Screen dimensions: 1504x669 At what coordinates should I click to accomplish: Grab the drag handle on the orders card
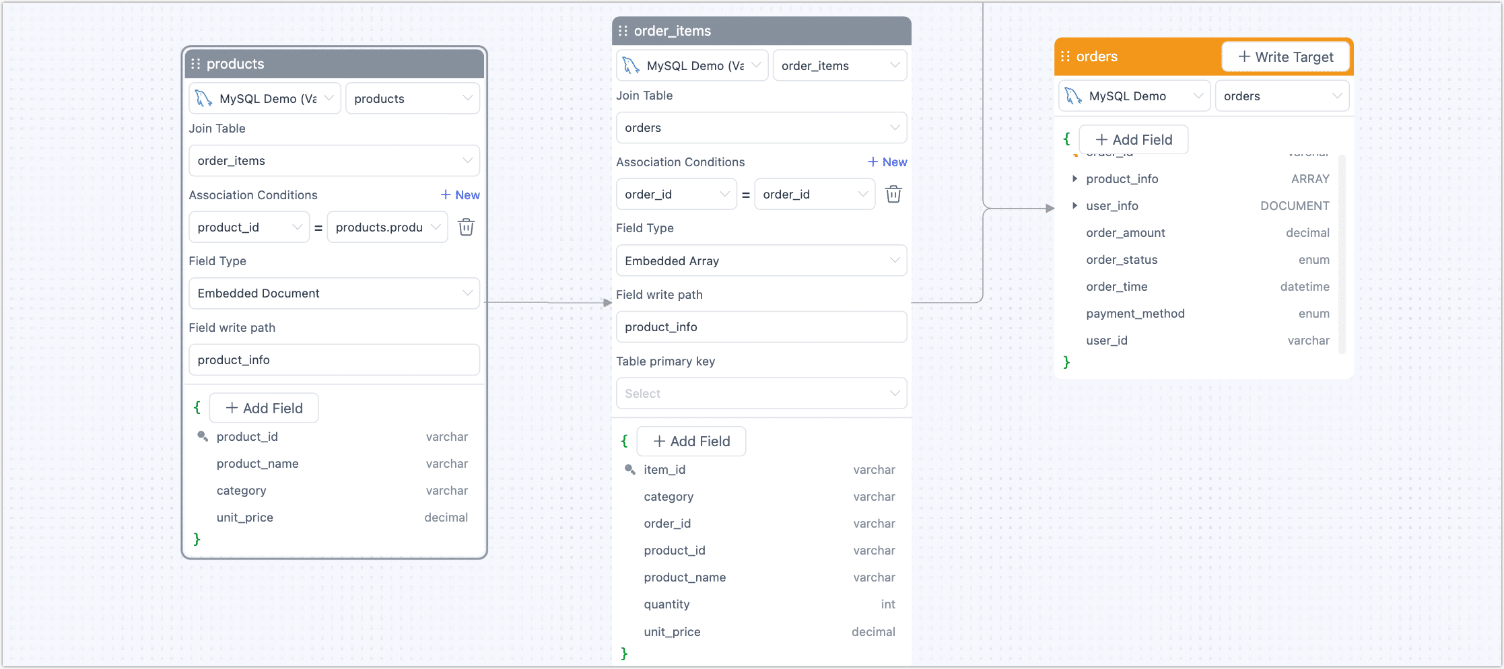(x=1066, y=57)
